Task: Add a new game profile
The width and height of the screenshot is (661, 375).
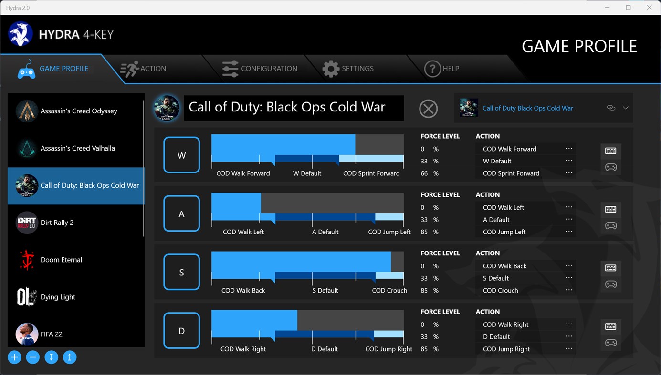Action: tap(14, 357)
